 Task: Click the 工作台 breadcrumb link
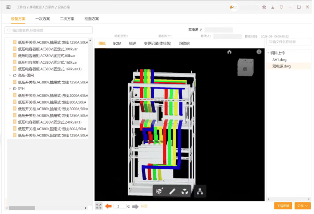pos(21,7)
